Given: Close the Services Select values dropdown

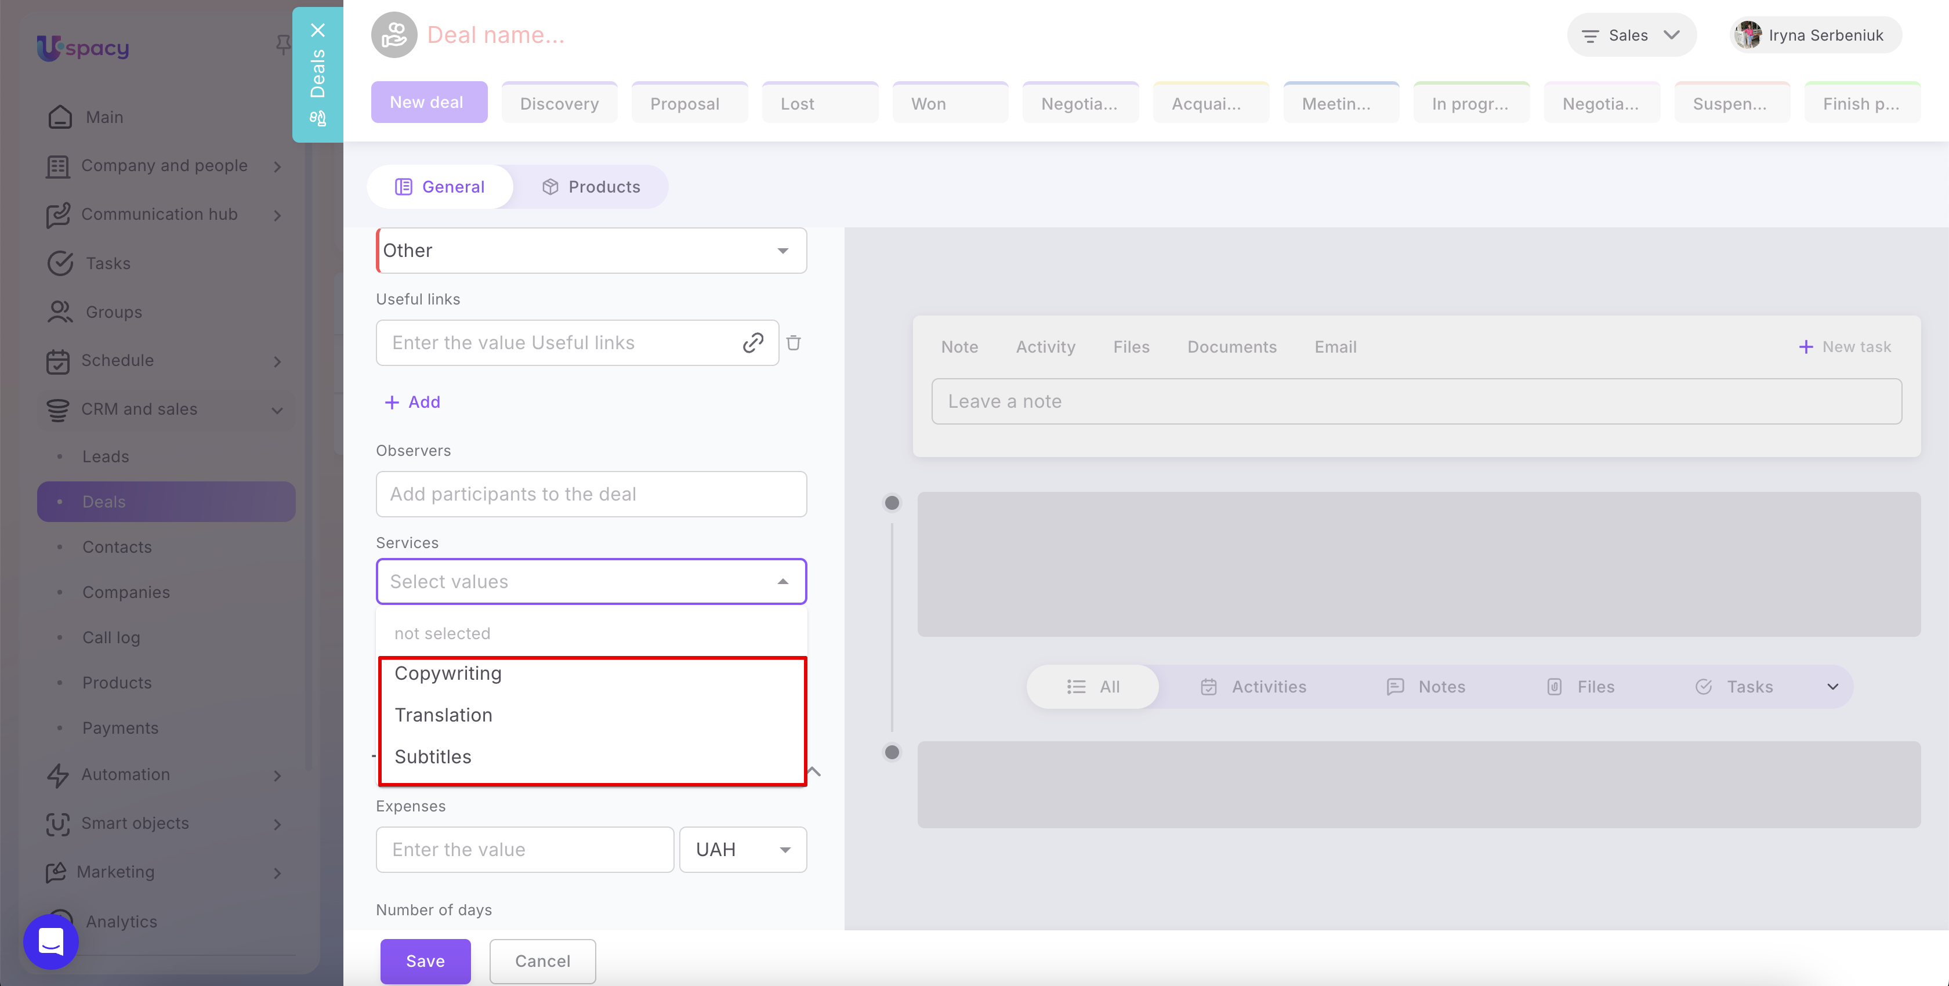Looking at the screenshot, I should click(x=783, y=581).
